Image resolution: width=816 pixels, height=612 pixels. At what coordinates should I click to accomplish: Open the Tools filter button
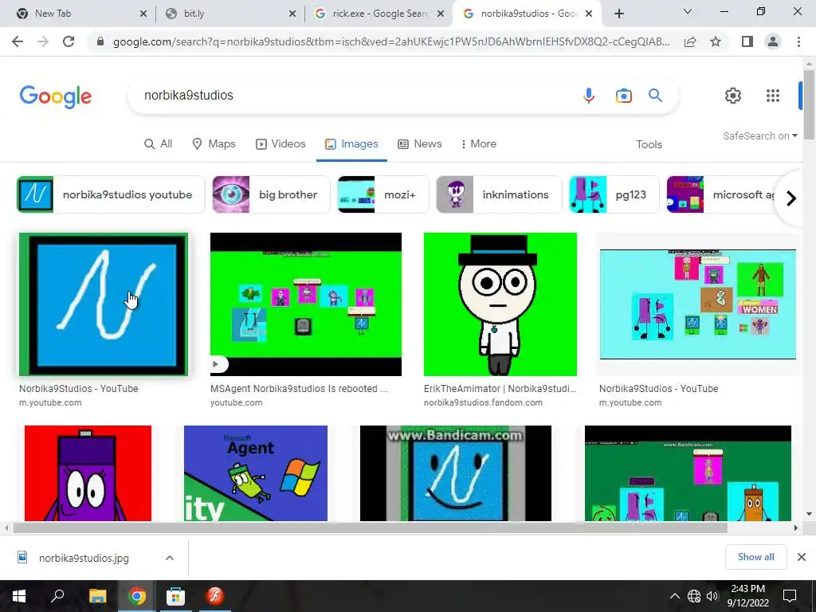coord(649,145)
